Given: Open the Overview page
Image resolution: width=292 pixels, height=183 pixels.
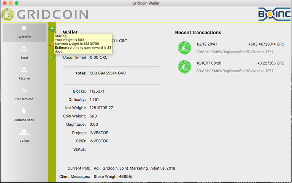Looking at the screenshot, I should pos(24,33).
